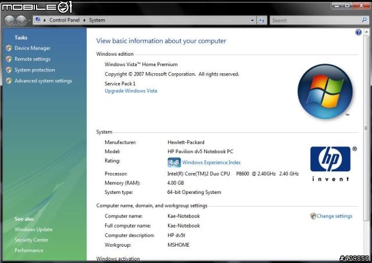Click the magnifier search icon

pyautogui.click(x=364, y=20)
